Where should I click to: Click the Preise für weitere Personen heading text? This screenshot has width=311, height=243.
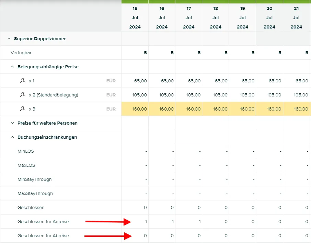click(48, 123)
